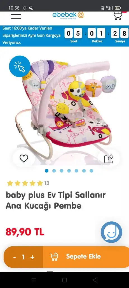Tap the cart icon inside Sepete Ekle

[54, 256]
